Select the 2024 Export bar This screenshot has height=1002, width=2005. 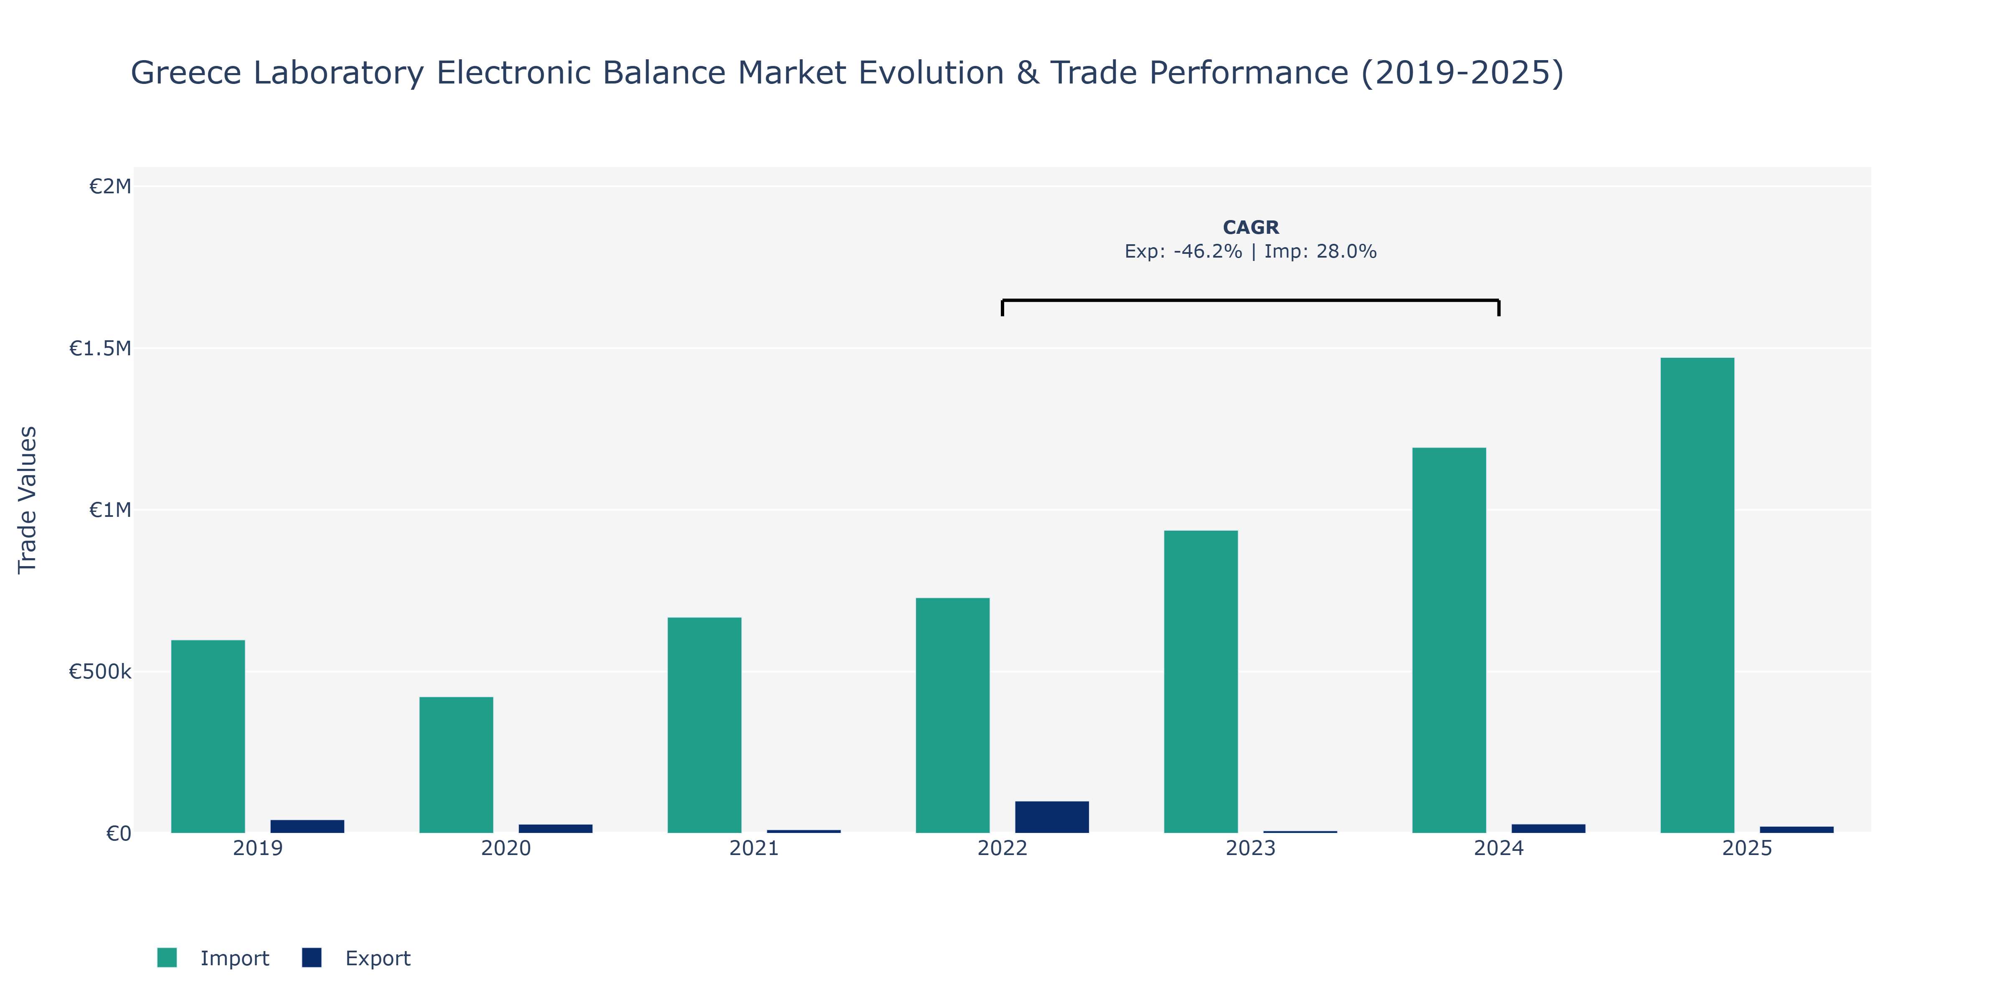pos(1549,828)
